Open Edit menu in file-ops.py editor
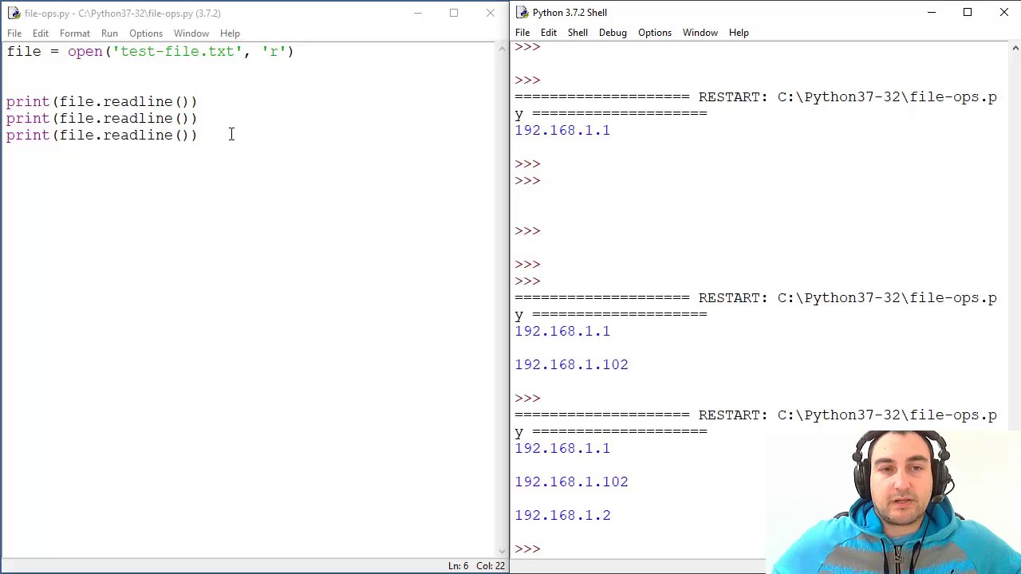This screenshot has width=1021, height=574. tap(41, 33)
